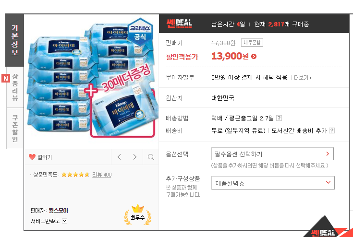The image size is (353, 237).
Task: Open the 제품선택 additional product dropdown
Action: (x=273, y=183)
